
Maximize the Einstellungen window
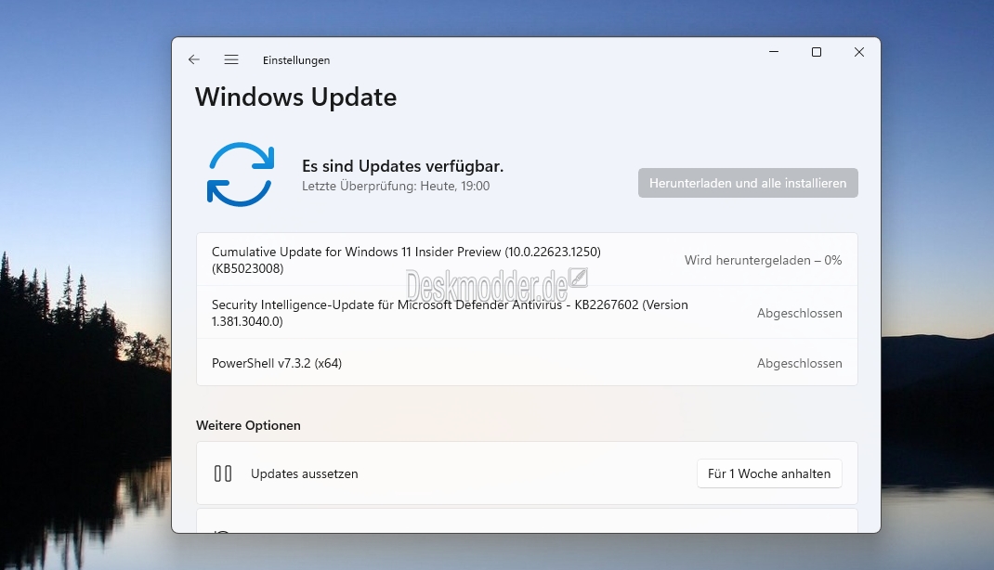pyautogui.click(x=817, y=52)
